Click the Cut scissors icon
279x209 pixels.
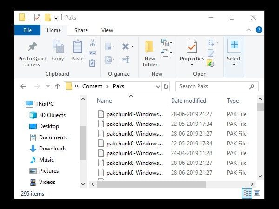click(93, 43)
